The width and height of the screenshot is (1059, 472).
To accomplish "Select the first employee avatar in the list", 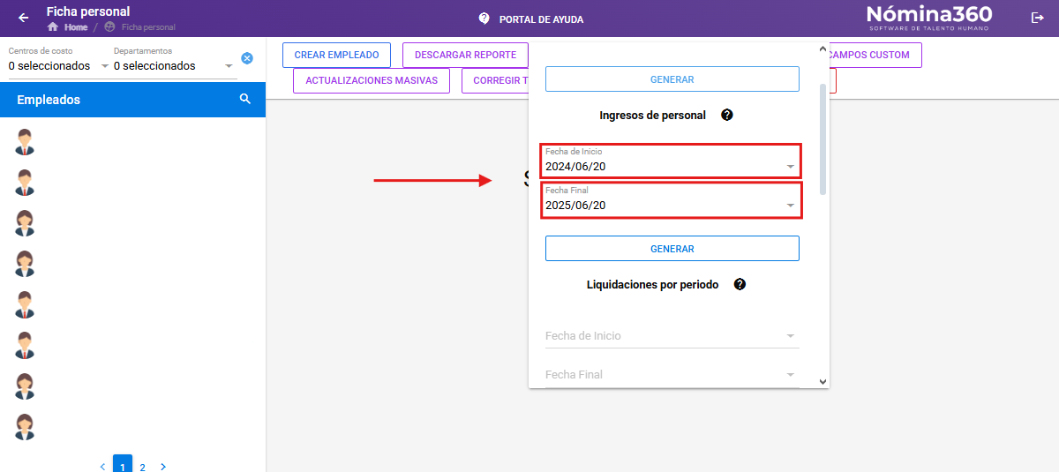I will click(25, 141).
